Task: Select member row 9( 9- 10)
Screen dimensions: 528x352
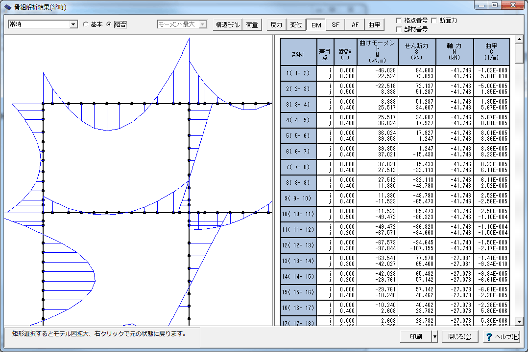Action: point(298,198)
